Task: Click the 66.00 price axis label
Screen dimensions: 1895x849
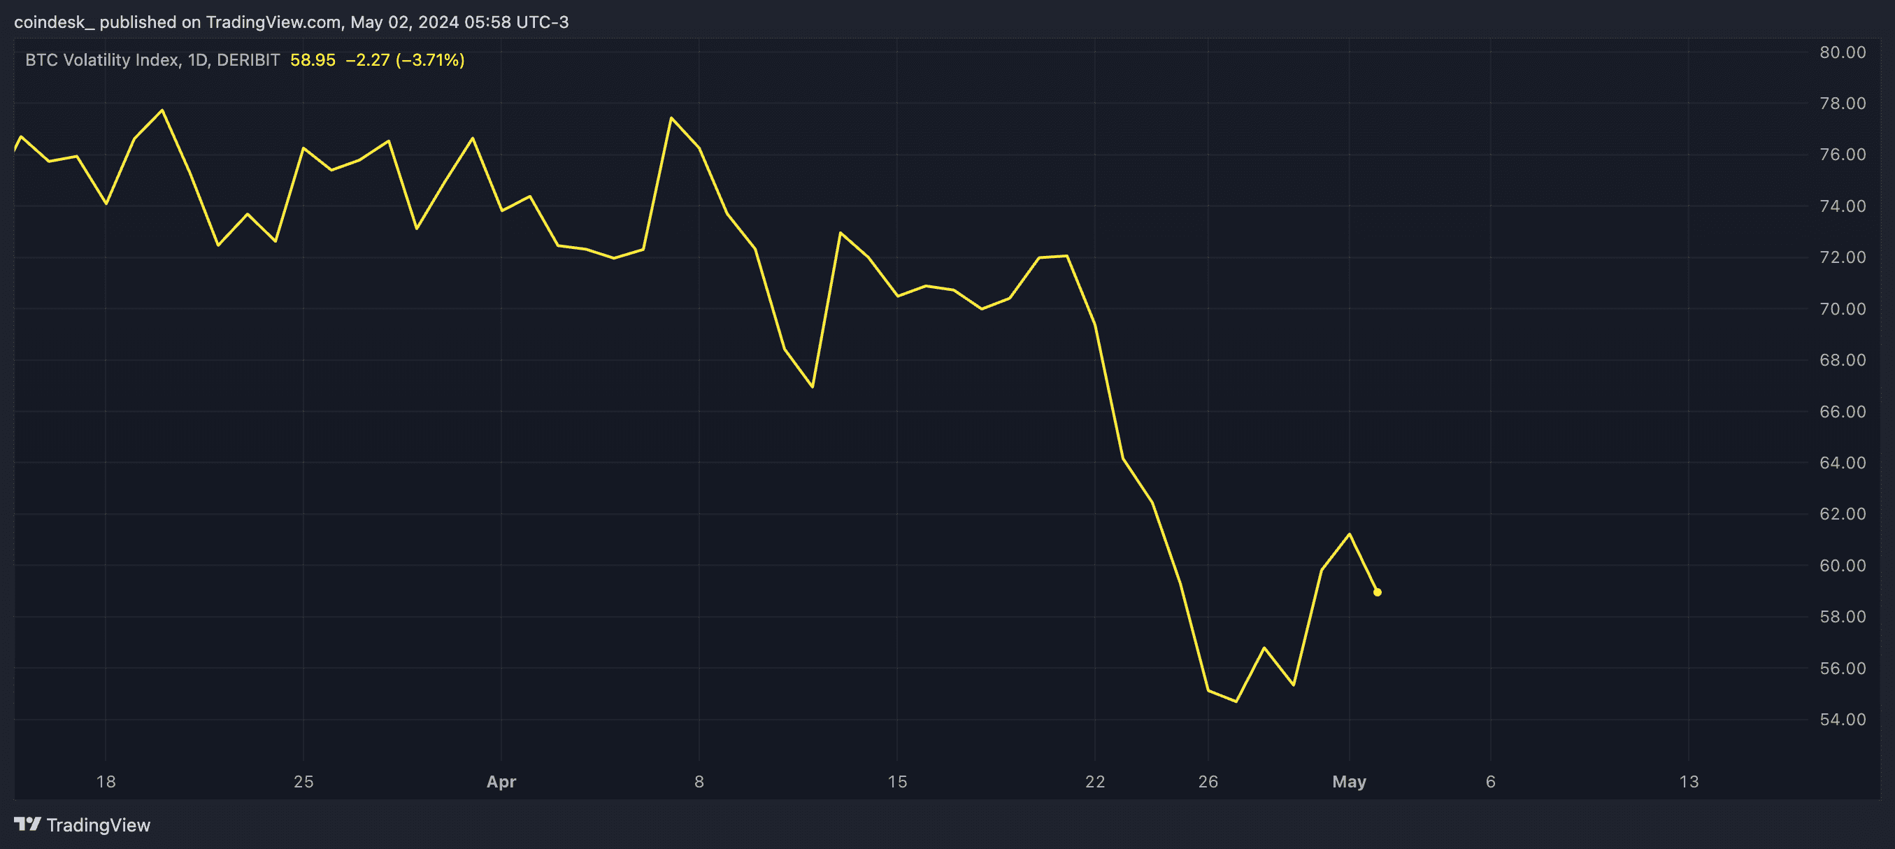Action: click(1843, 411)
